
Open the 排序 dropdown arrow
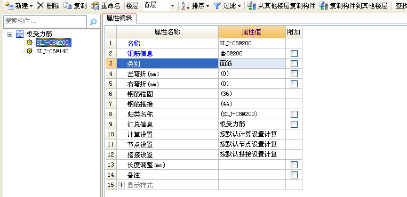click(208, 6)
